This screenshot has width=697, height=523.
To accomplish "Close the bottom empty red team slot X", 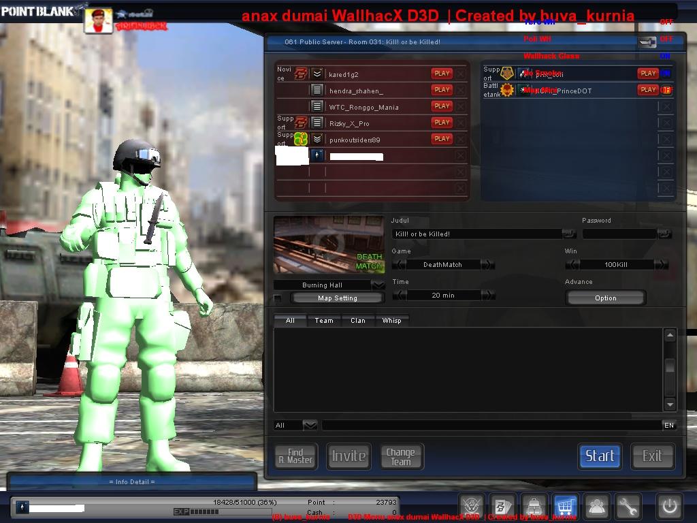I will point(461,188).
